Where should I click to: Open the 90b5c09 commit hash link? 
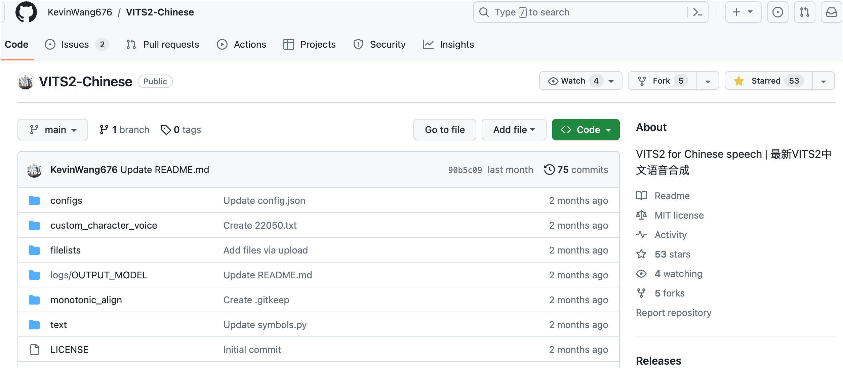[465, 170]
